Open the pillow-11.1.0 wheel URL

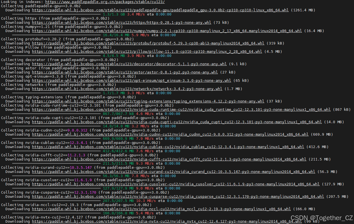pos(147,51)
